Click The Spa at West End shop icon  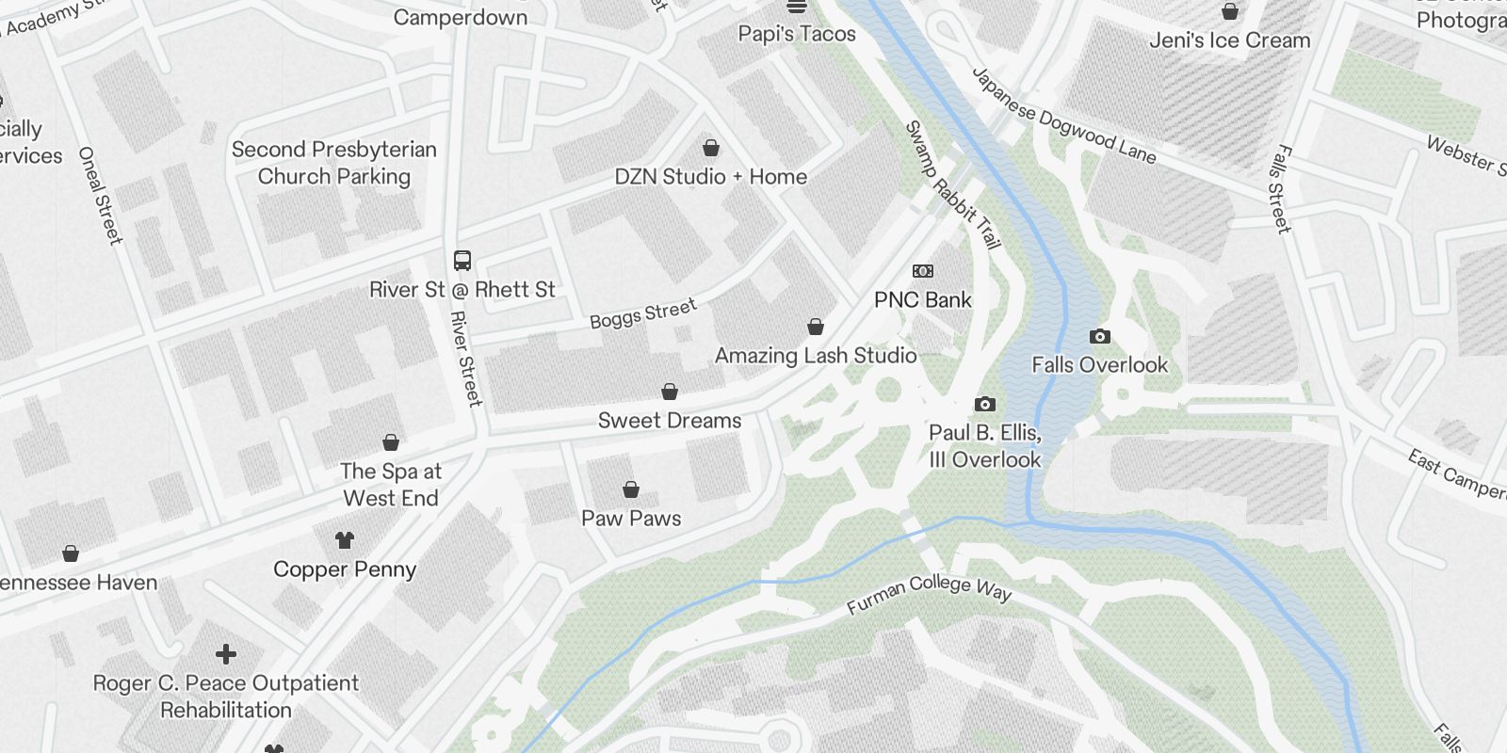click(391, 442)
